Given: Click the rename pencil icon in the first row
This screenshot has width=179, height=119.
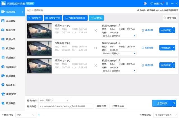Looking at the screenshot, I should tap(119, 25).
